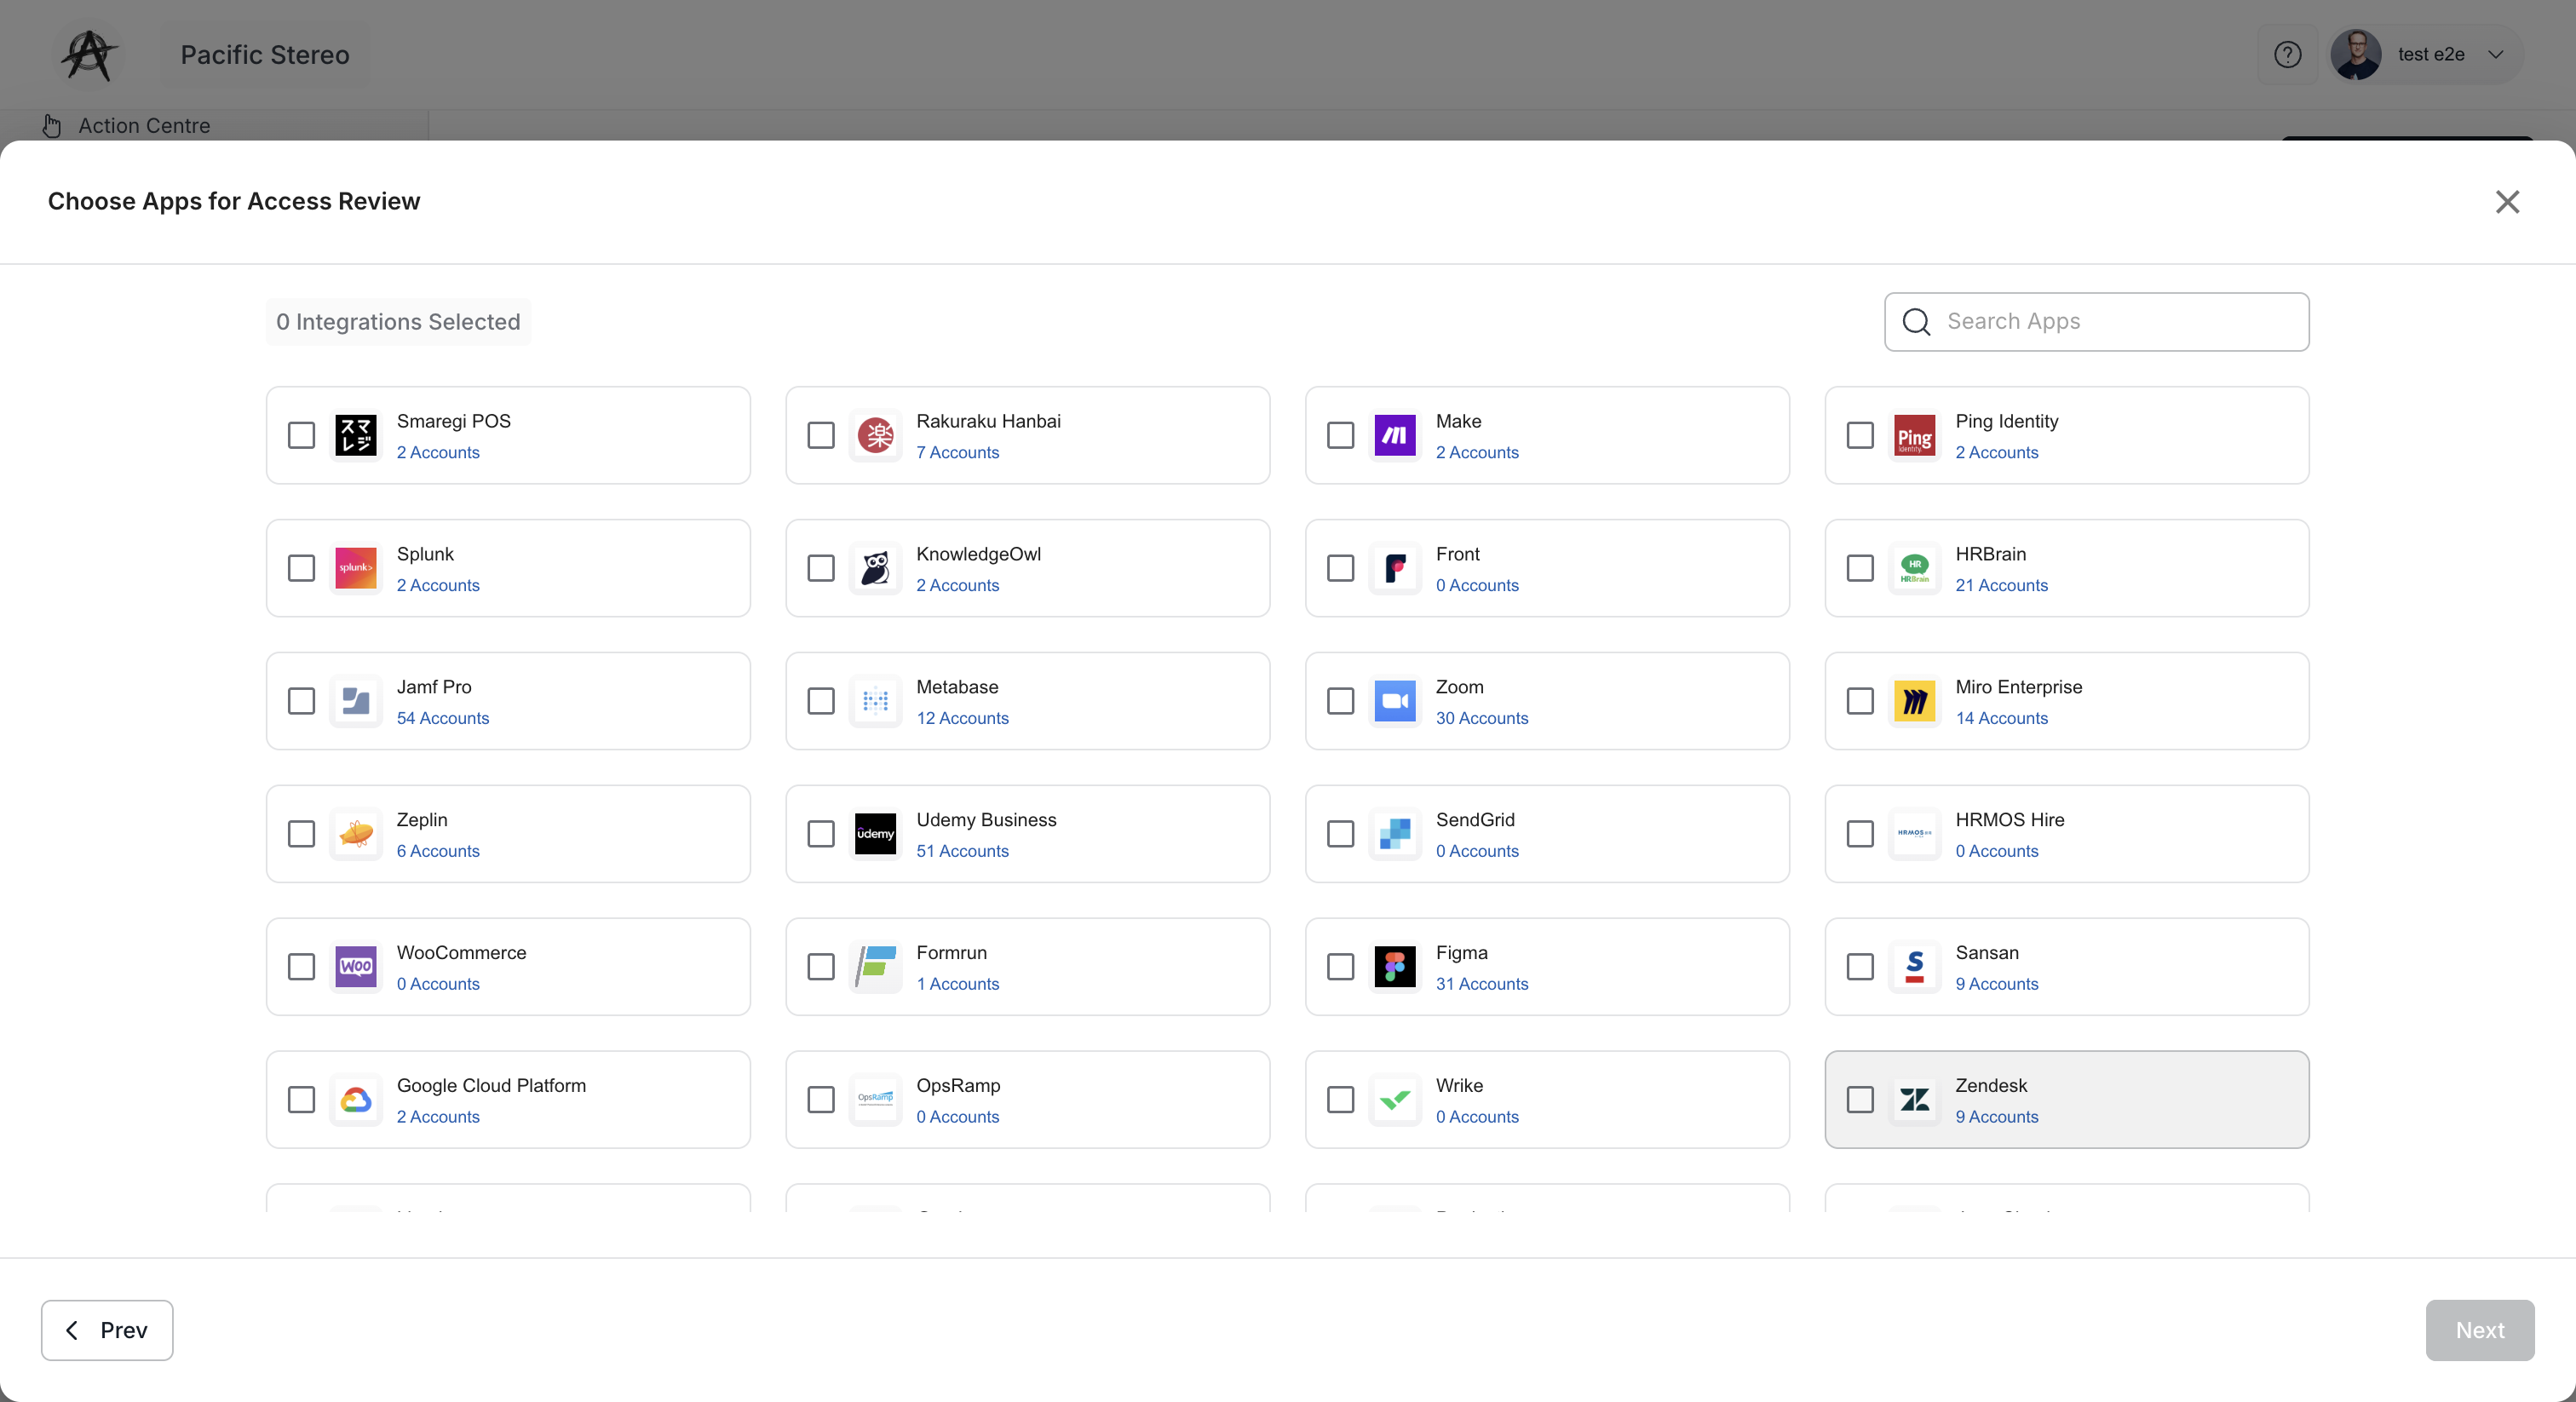Check the Zendesk checkbox
Viewport: 2576px width, 1402px height.
click(1860, 1100)
